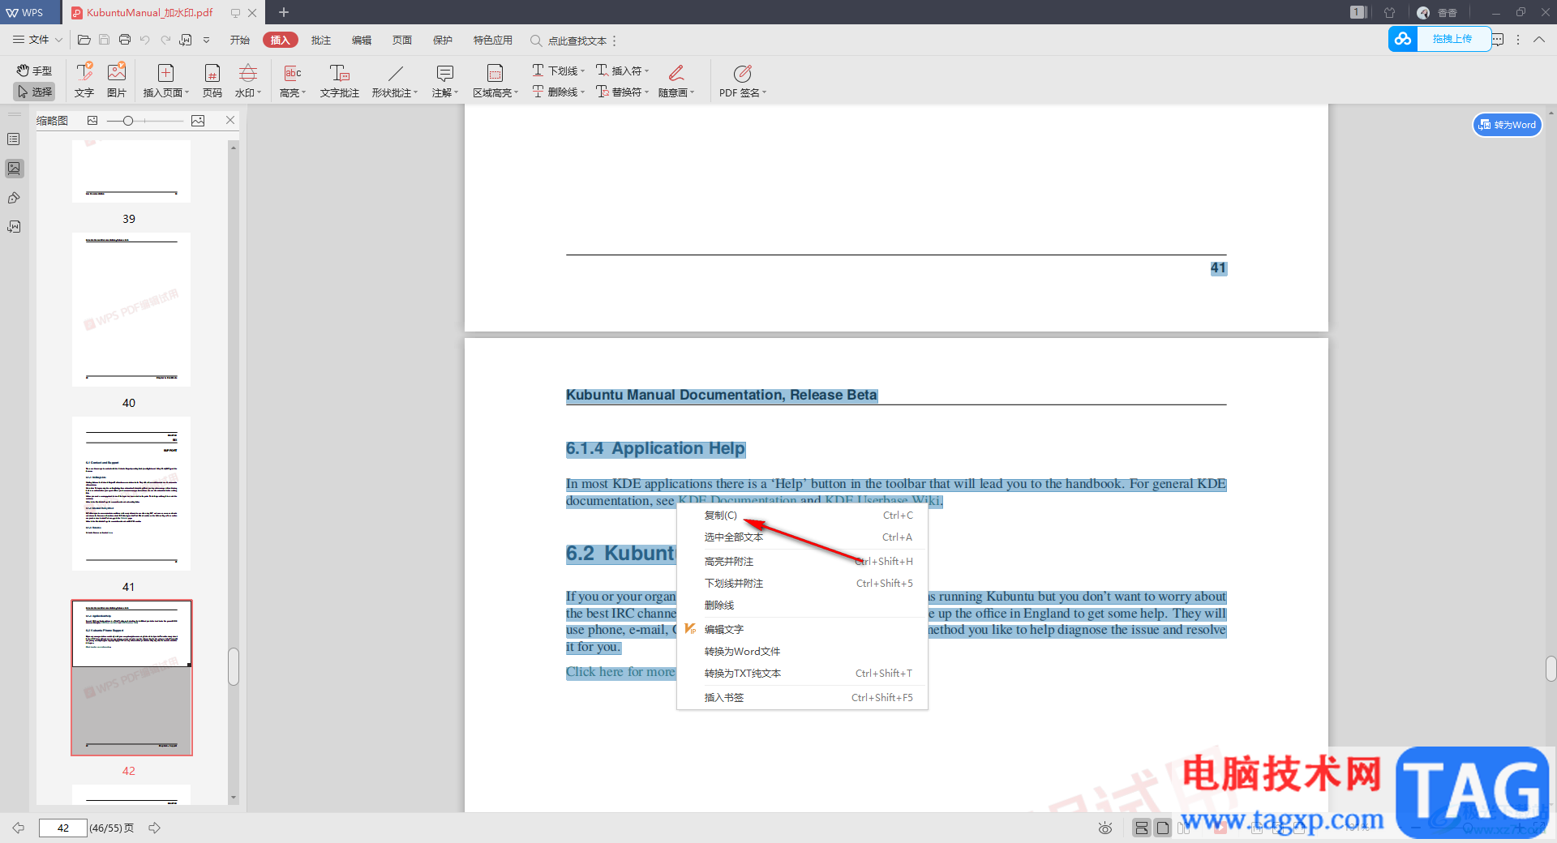Viewport: 1557px width, 843px height.
Task: Go to the next page arrow
Action: click(x=154, y=828)
